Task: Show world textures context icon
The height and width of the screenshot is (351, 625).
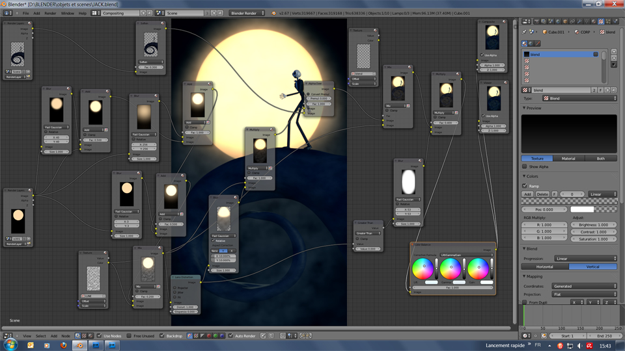Action: click(x=531, y=44)
